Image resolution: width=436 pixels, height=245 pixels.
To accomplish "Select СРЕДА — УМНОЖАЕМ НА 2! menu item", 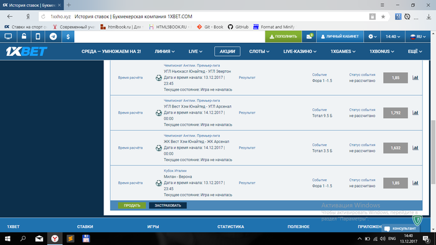I will [111, 52].
